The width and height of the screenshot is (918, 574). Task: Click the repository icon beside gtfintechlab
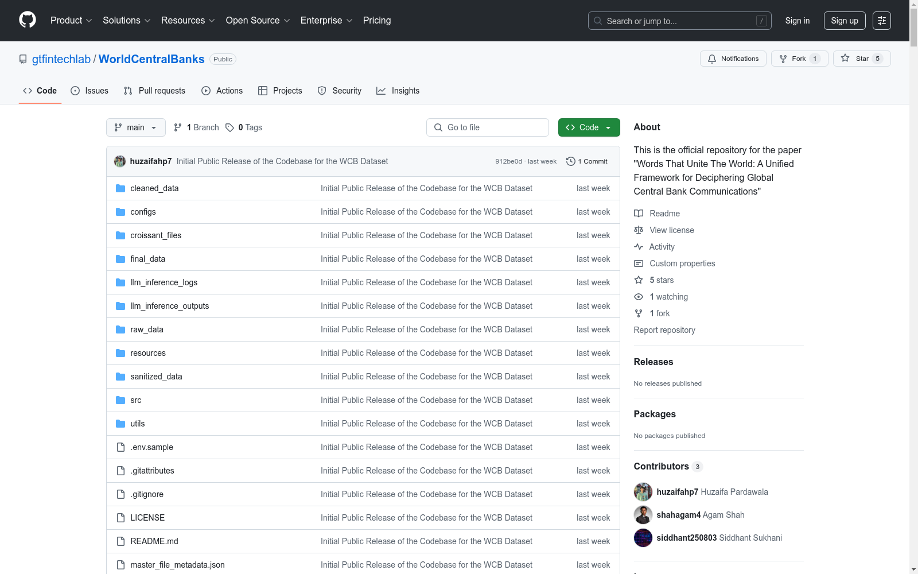point(23,59)
